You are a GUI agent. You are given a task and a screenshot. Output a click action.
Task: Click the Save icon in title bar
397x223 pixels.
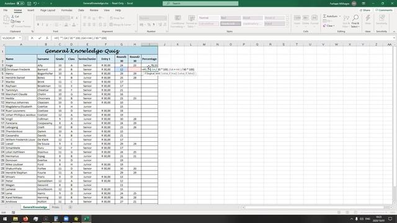point(29,4)
